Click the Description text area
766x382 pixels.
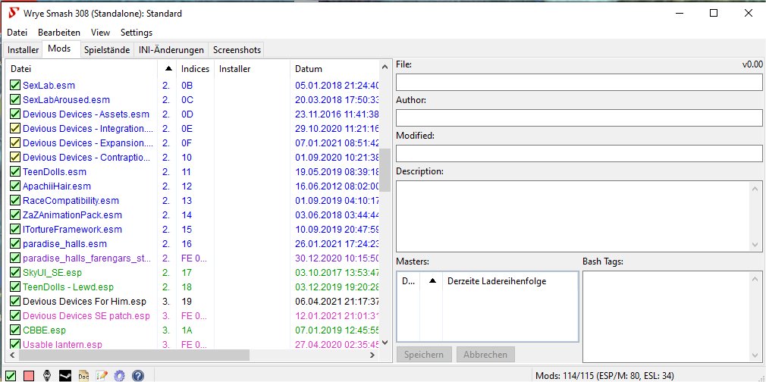[x=574, y=217]
